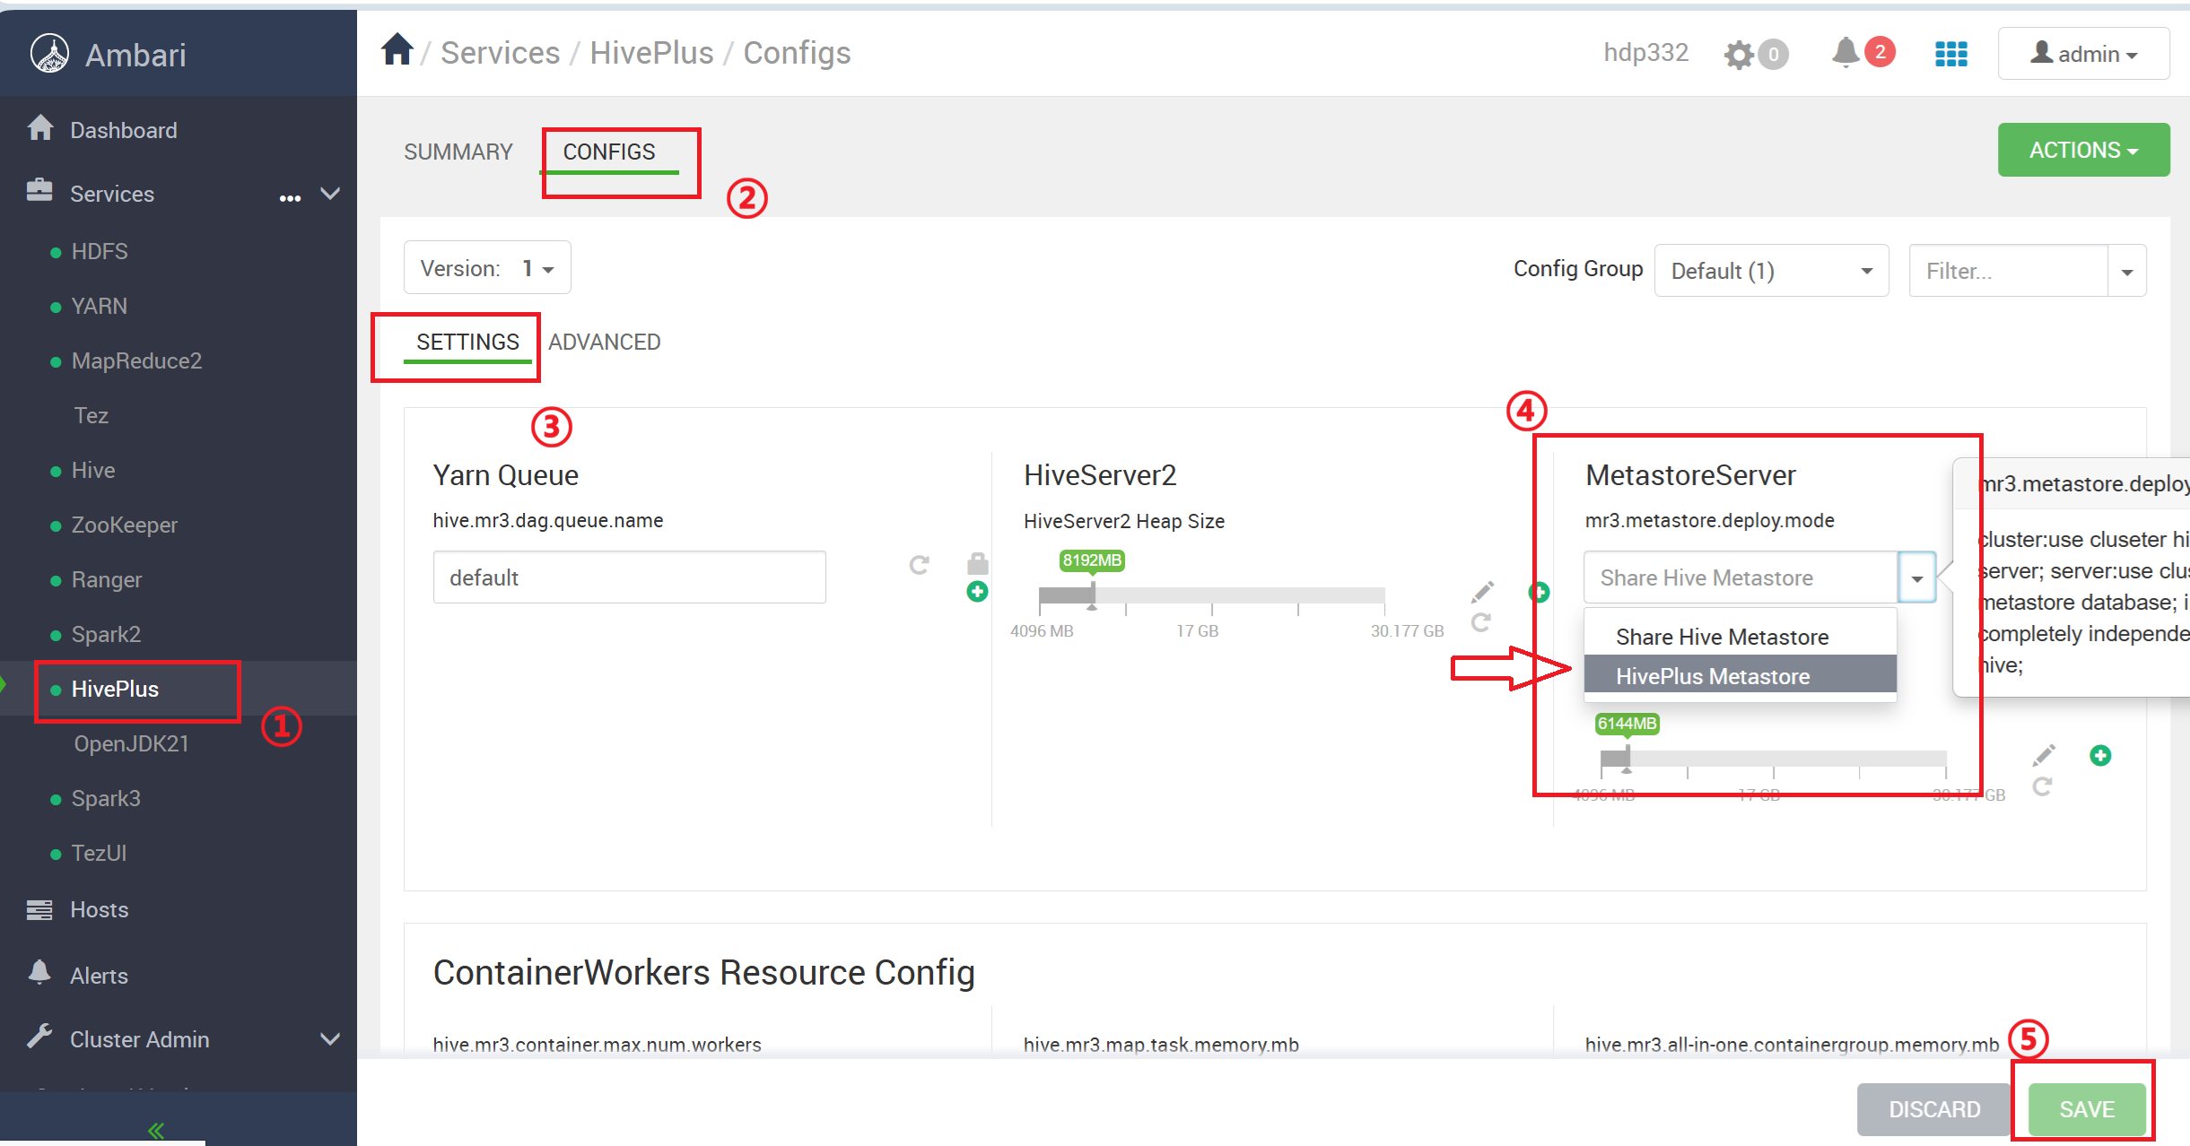This screenshot has width=2190, height=1146.
Task: Open Services ellipsis actions menu
Action: pyautogui.click(x=290, y=198)
